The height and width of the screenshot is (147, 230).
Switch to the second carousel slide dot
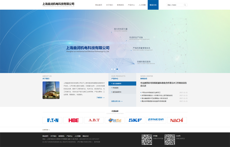(114, 69)
